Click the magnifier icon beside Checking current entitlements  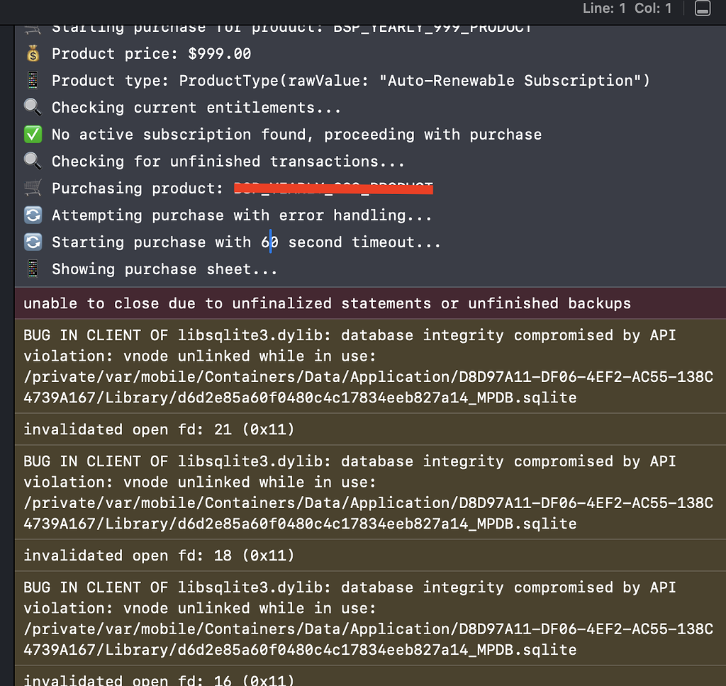pyautogui.click(x=33, y=108)
